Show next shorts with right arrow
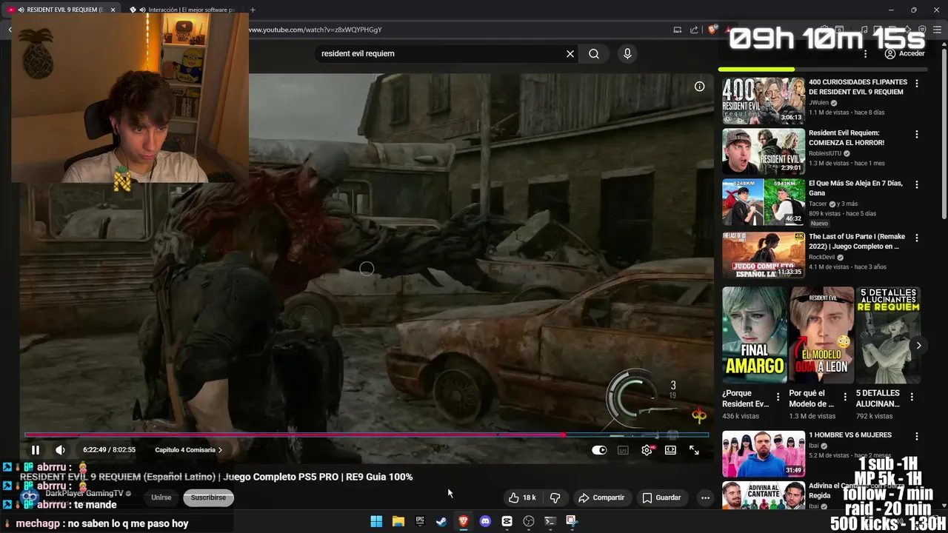This screenshot has width=948, height=533. tap(918, 346)
